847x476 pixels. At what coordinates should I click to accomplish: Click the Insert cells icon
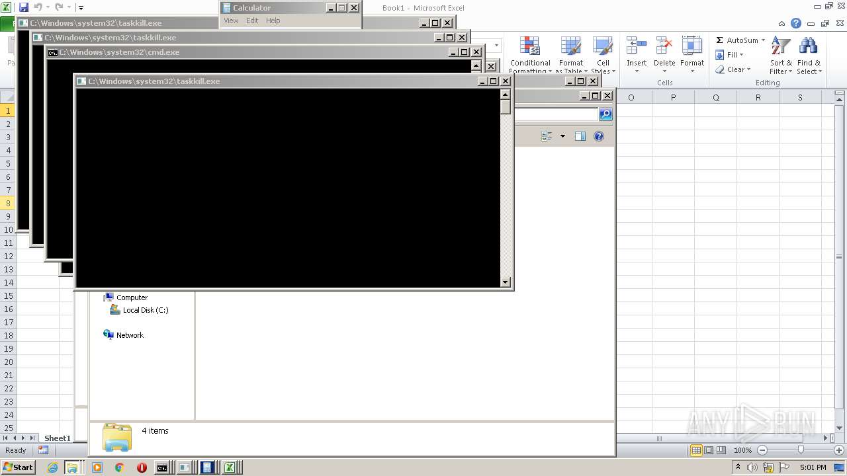[637, 46]
